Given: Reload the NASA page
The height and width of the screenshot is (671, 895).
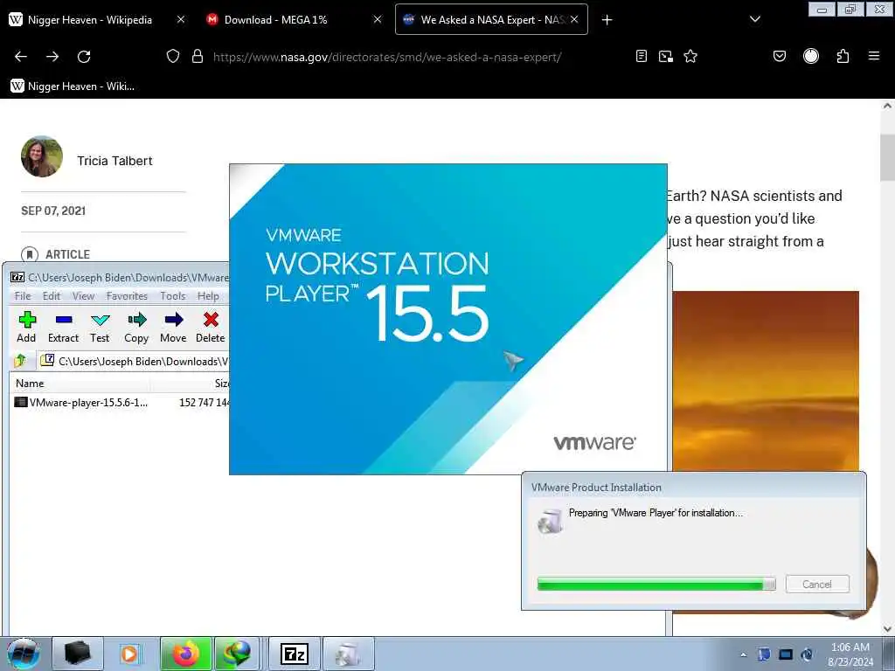Looking at the screenshot, I should [84, 57].
